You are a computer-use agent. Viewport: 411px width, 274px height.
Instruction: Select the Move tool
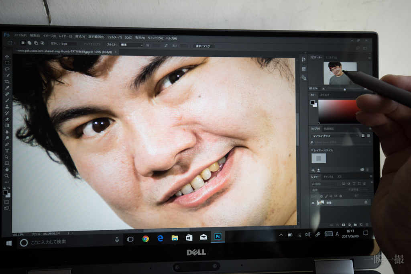[7, 57]
